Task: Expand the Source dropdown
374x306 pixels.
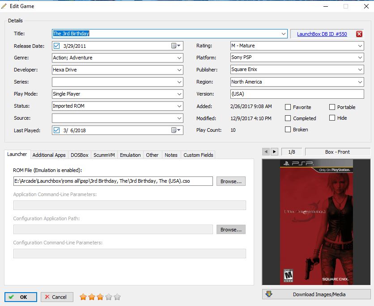Action: click(179, 118)
